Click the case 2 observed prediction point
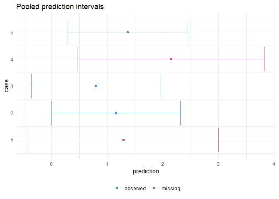Screen dimensions: 279x199 coord(116,113)
